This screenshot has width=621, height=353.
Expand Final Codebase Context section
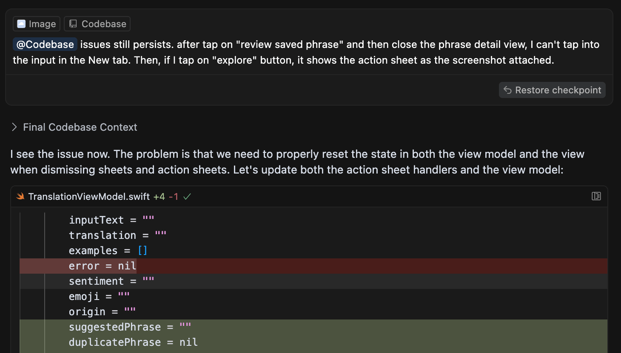pos(74,127)
